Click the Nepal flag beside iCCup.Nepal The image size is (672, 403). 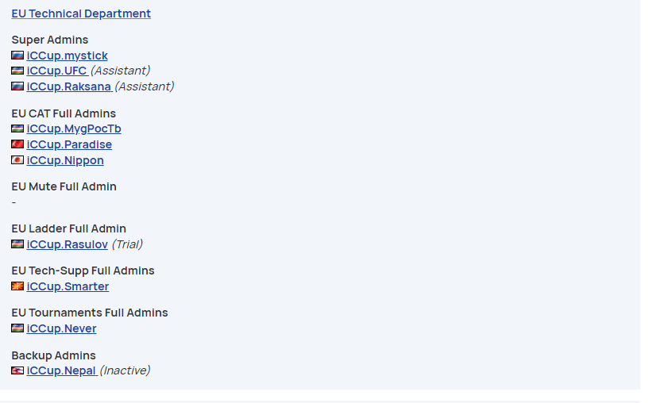pos(17,370)
